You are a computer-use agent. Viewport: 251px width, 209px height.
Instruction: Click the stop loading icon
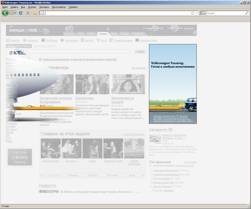coord(28,13)
